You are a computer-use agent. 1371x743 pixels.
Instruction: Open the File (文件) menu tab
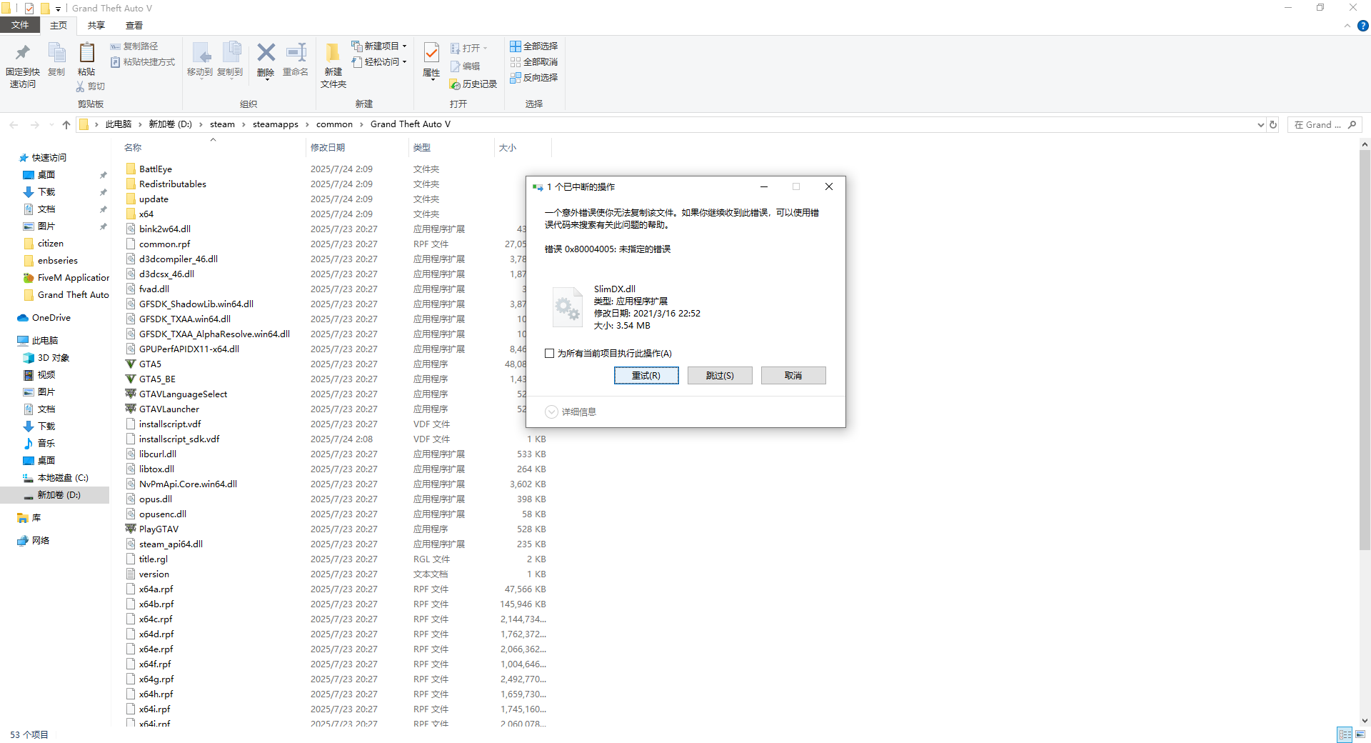tap(20, 25)
